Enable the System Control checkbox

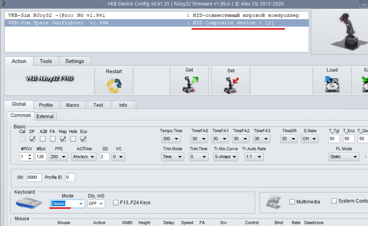tap(334, 201)
